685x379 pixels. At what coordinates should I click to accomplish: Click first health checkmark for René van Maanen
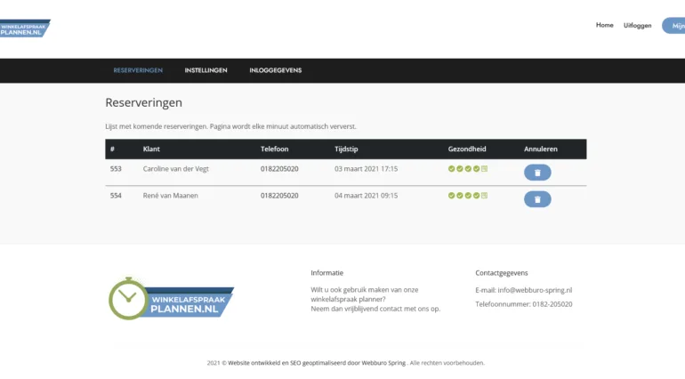tap(451, 195)
